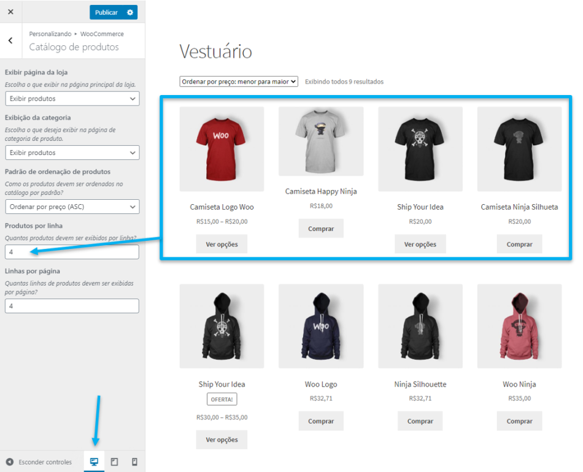Click Comprar under Ninja Silhouette
Viewport: 583px width, 472px height.
pos(420,421)
